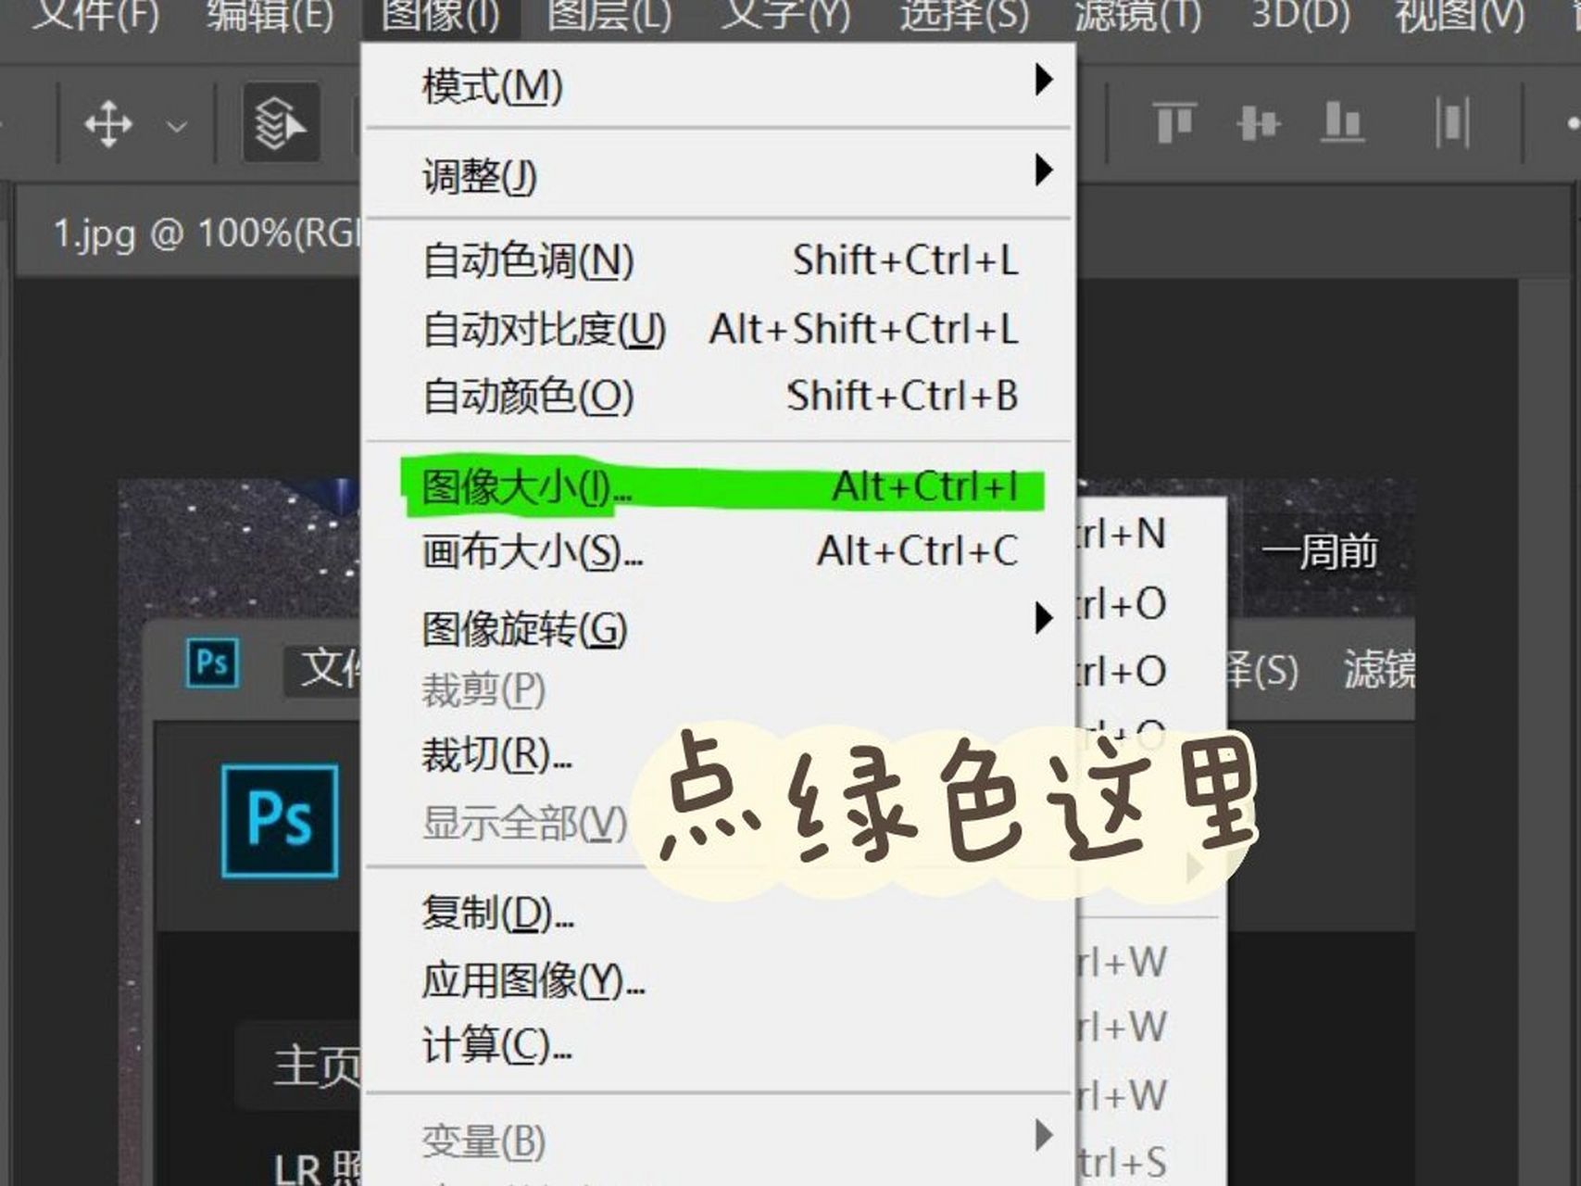Screen dimensions: 1581x1186
Task: Run 自动色调 auto tone command
Action: (x=523, y=260)
